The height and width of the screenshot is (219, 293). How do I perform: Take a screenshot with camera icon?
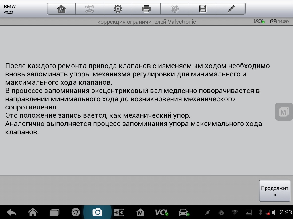pos(97,212)
